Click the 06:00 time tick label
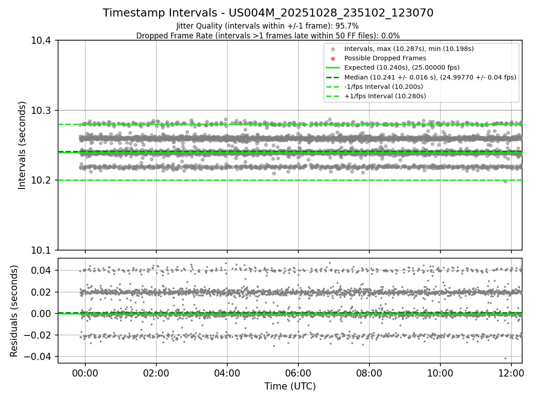 point(298,373)
